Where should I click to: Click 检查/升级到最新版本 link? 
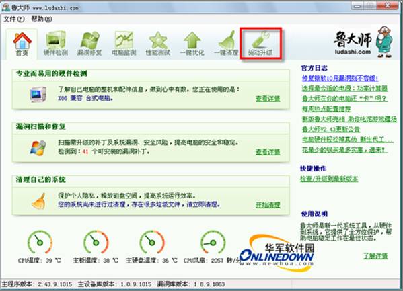coord(329,179)
